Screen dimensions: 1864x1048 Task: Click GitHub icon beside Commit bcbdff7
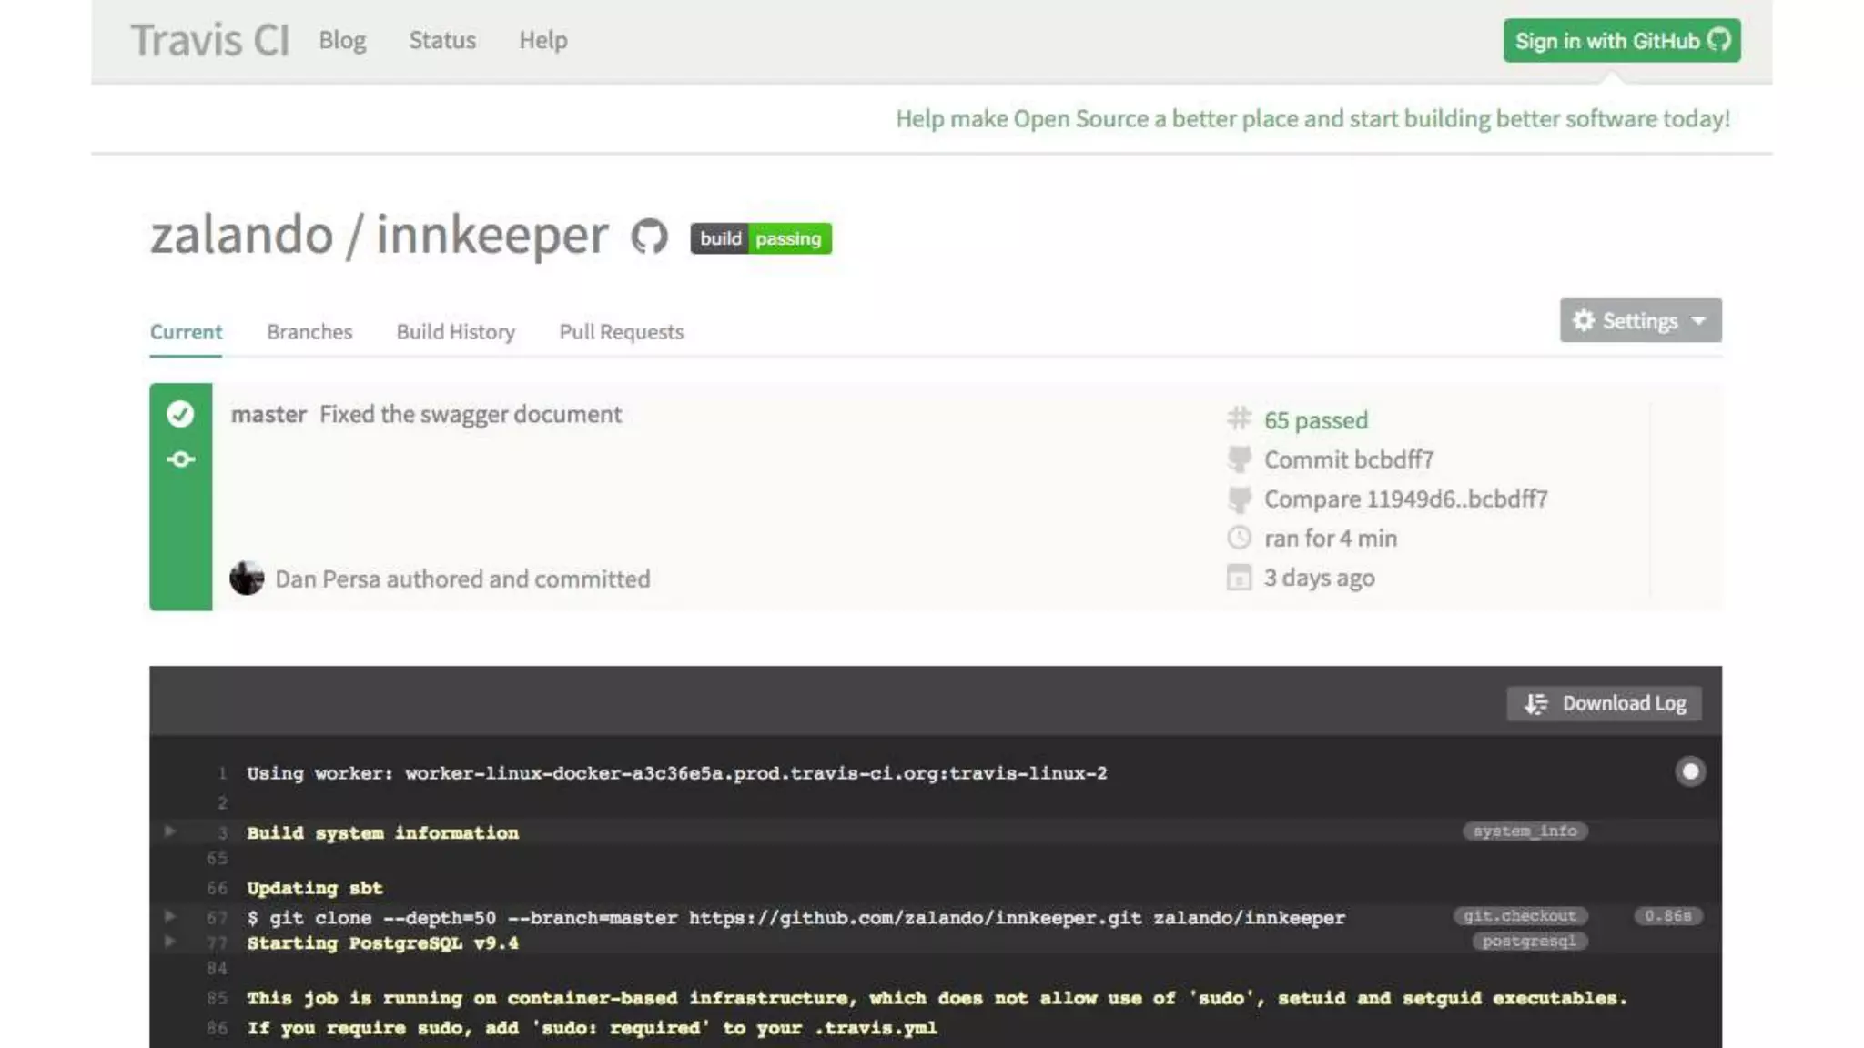[x=1239, y=459]
